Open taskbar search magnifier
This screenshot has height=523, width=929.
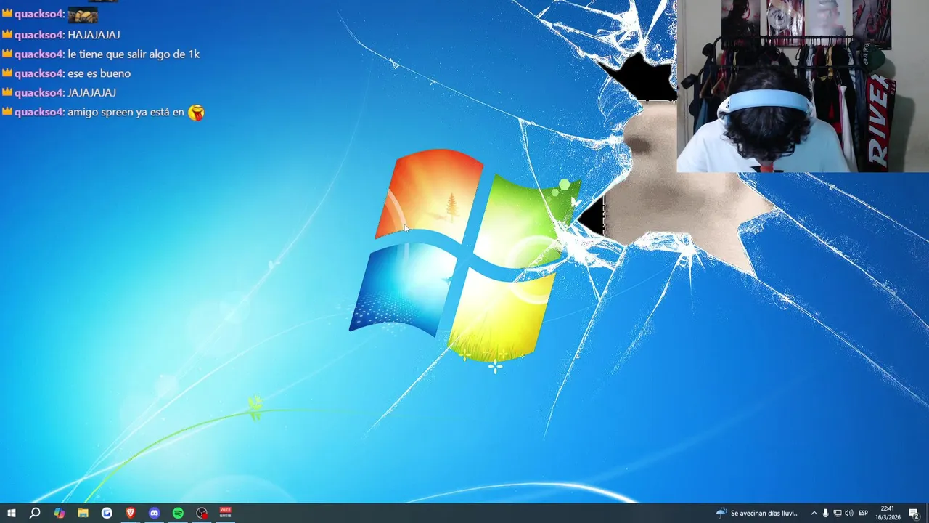click(x=35, y=513)
